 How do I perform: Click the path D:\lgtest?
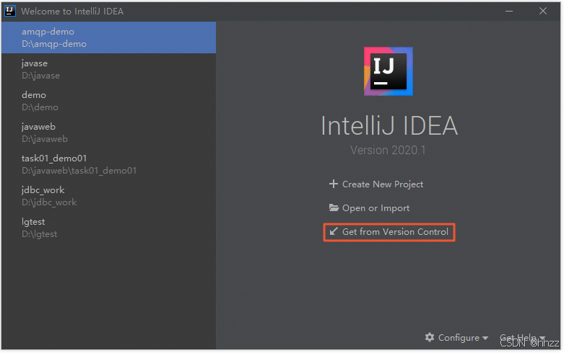(x=40, y=234)
